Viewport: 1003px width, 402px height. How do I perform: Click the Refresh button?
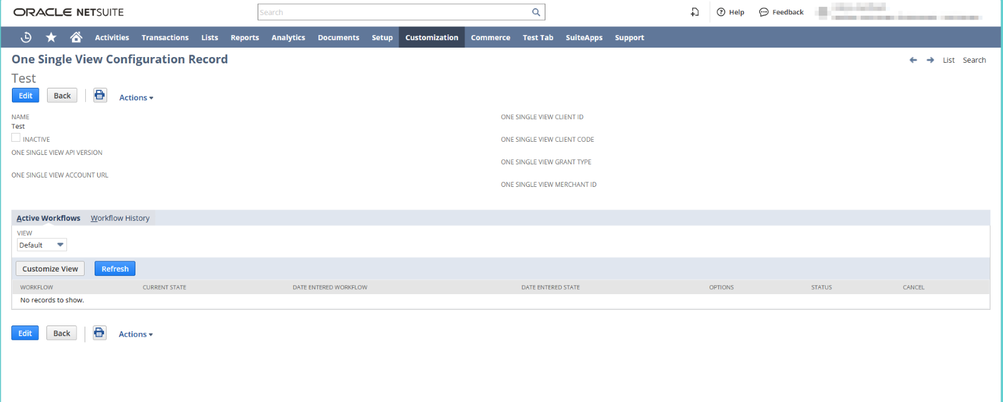[x=115, y=268]
